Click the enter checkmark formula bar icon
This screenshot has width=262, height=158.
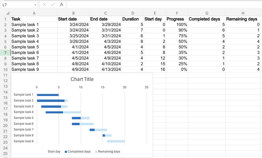pyautogui.click(x=53, y=5)
